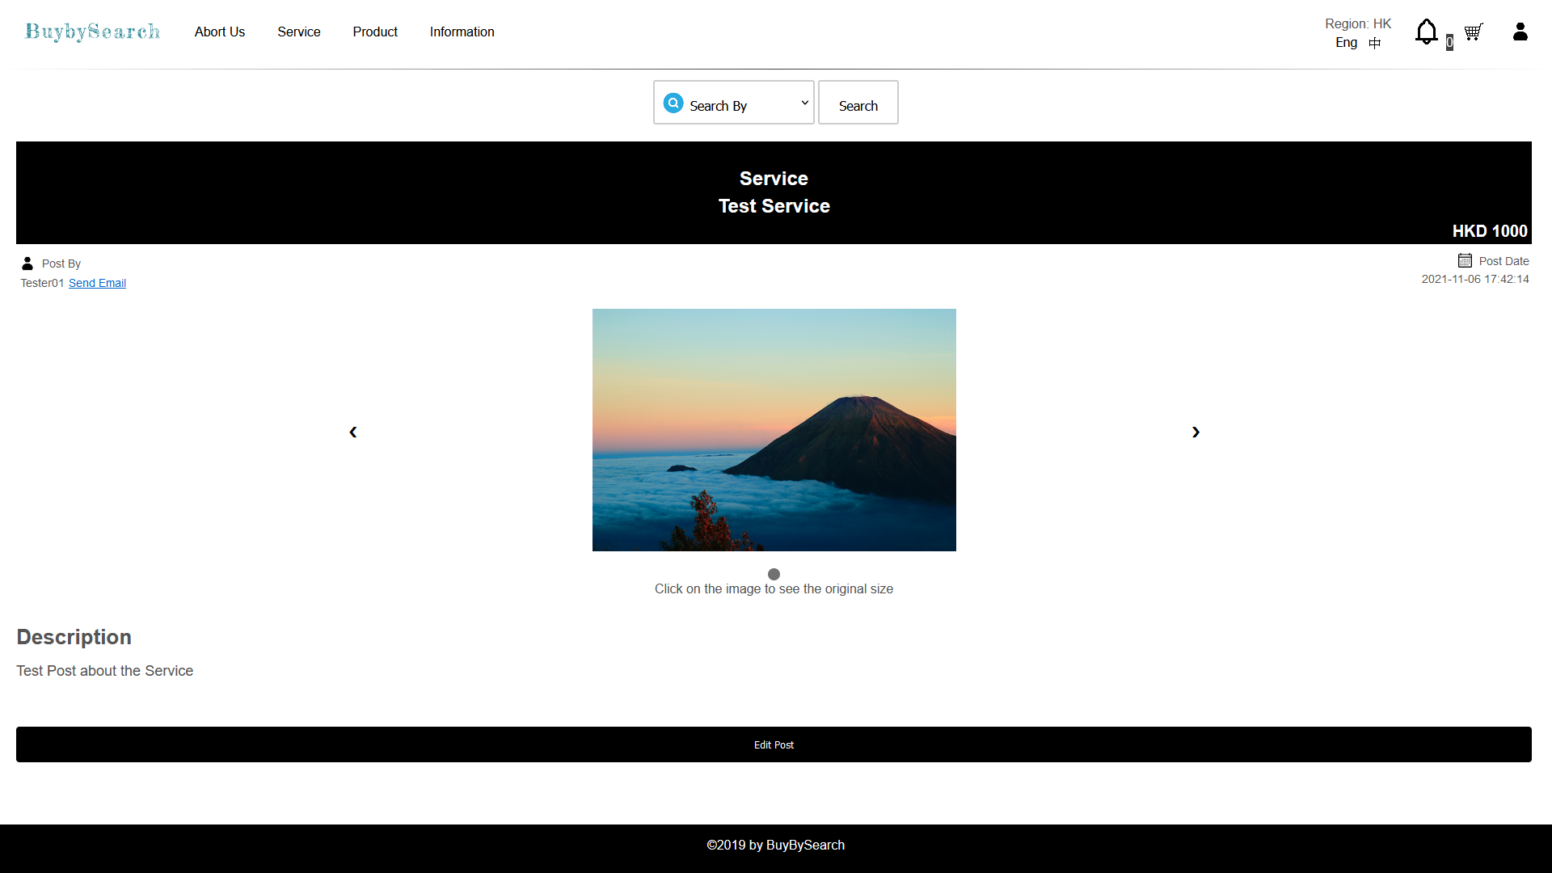Image resolution: width=1552 pixels, height=873 pixels.
Task: Click the BuybySearch logo
Action: (92, 32)
